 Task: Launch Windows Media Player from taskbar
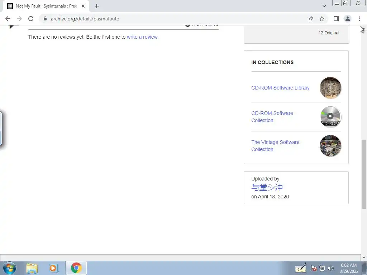click(x=53, y=268)
